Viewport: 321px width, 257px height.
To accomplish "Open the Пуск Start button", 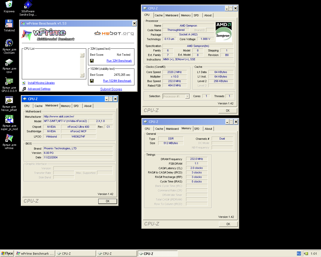I will click(7, 253).
